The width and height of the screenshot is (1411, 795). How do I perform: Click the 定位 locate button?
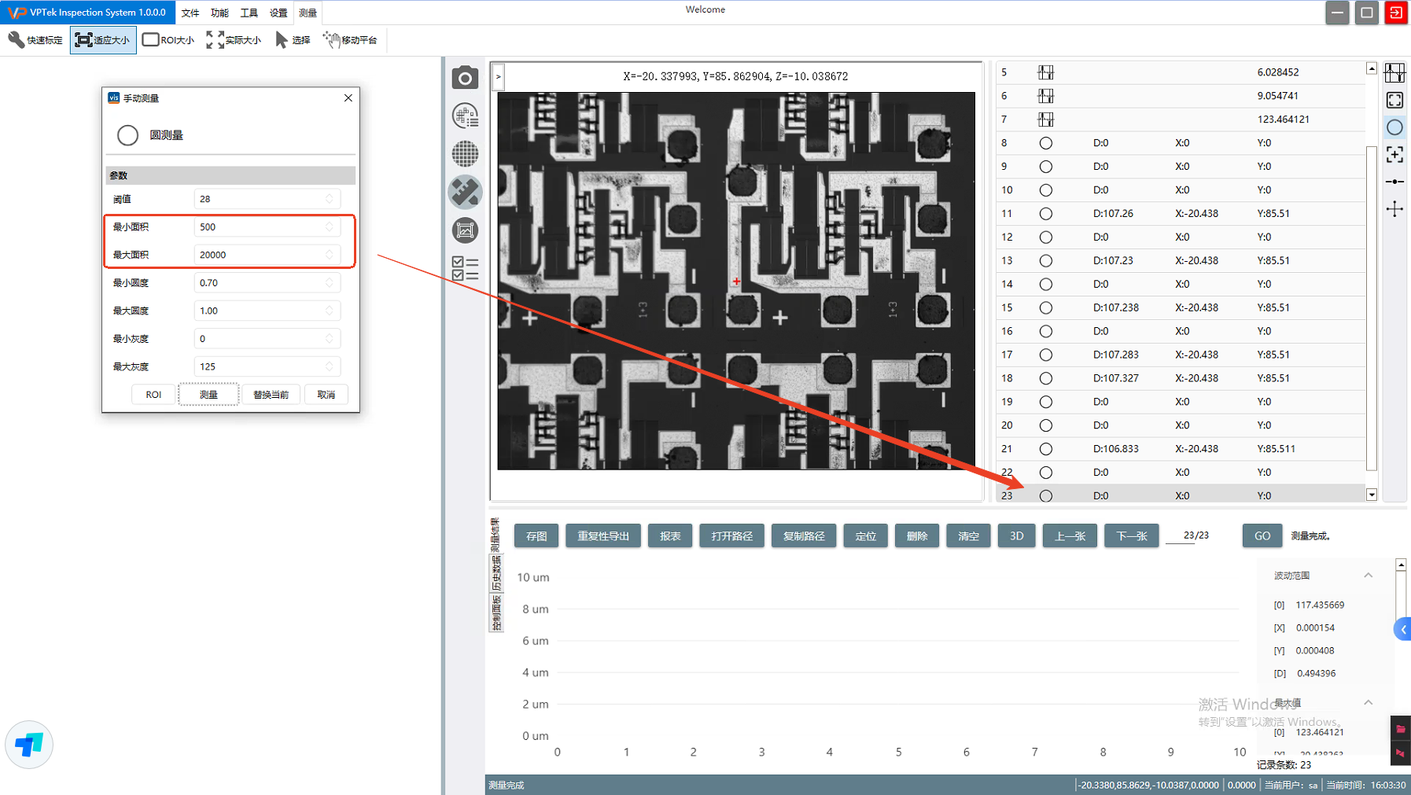click(865, 536)
